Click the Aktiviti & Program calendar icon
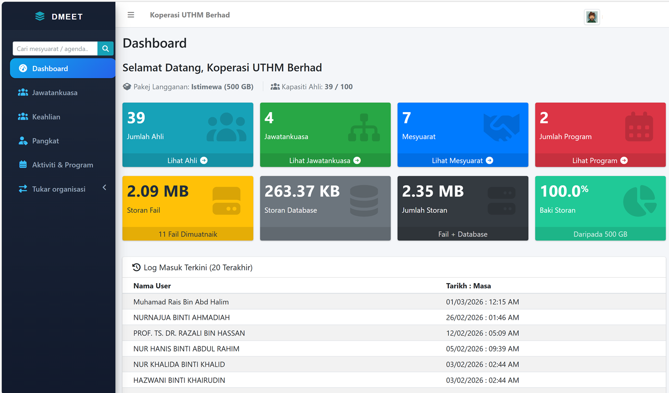This screenshot has width=669, height=393. pos(23,165)
